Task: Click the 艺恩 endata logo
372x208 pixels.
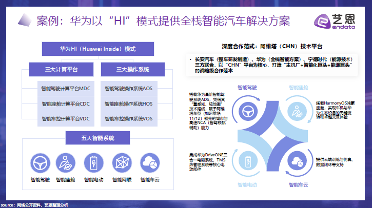Action: pyautogui.click(x=335, y=22)
